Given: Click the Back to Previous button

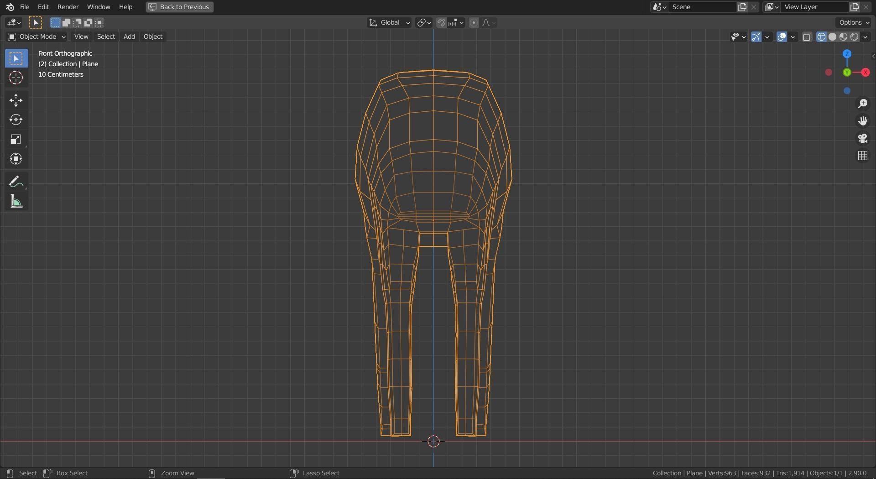Looking at the screenshot, I should pyautogui.click(x=180, y=7).
